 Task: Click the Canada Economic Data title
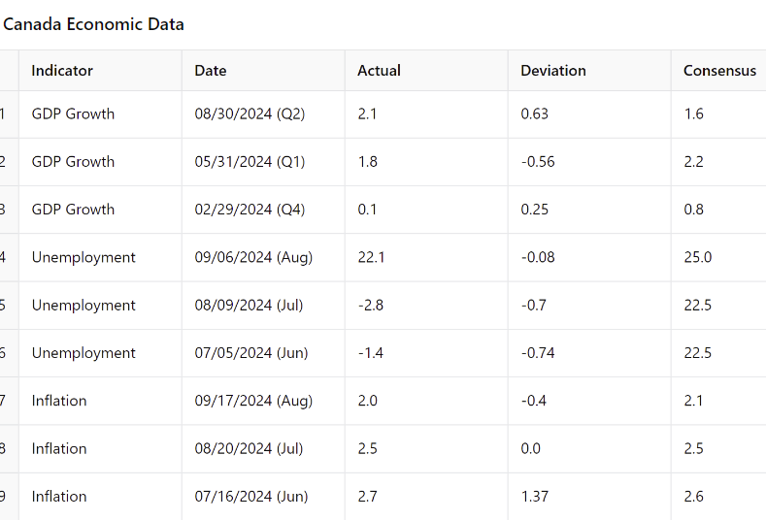coord(93,24)
